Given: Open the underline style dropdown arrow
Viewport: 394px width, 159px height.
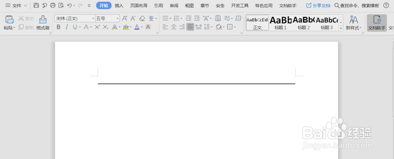Looking at the screenshot, I should click(x=80, y=27).
